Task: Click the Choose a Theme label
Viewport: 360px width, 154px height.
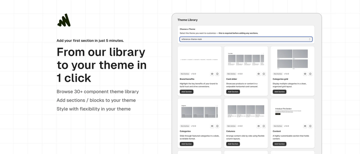Action: [x=188, y=29]
